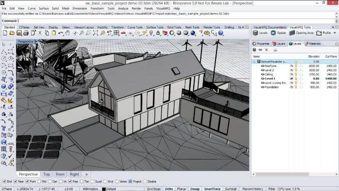This screenshot has width=339, height=191.
Task: Toggle Ortho in the status bar
Action: tap(169, 189)
